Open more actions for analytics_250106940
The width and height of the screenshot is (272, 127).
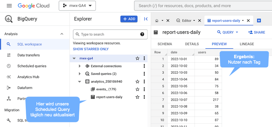[144, 81]
